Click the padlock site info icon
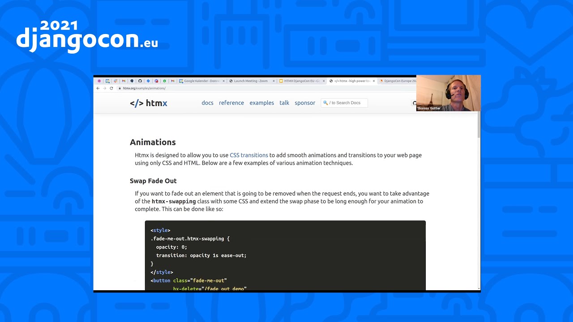 pos(120,88)
